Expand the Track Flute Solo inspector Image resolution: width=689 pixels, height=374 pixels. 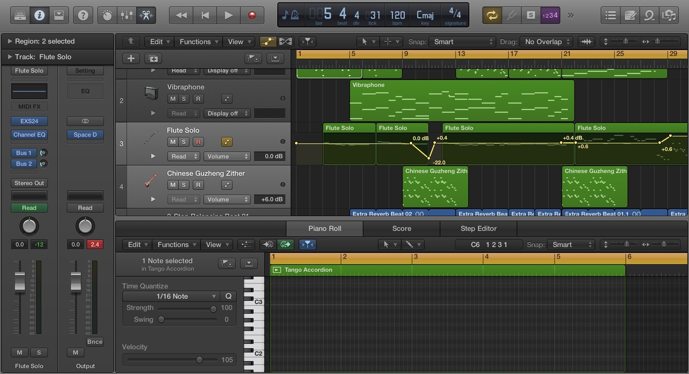click(9, 57)
